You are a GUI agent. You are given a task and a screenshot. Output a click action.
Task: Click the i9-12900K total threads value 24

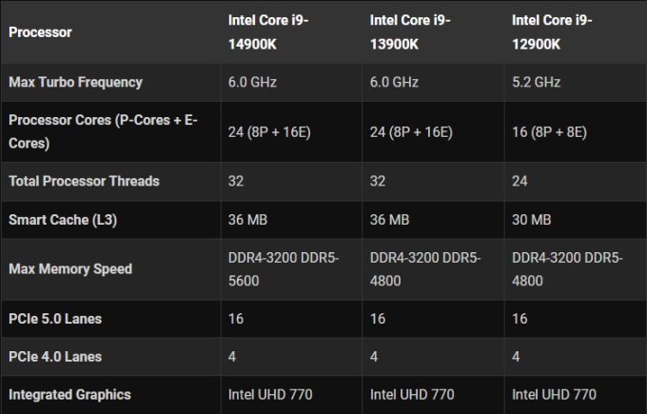(x=520, y=181)
